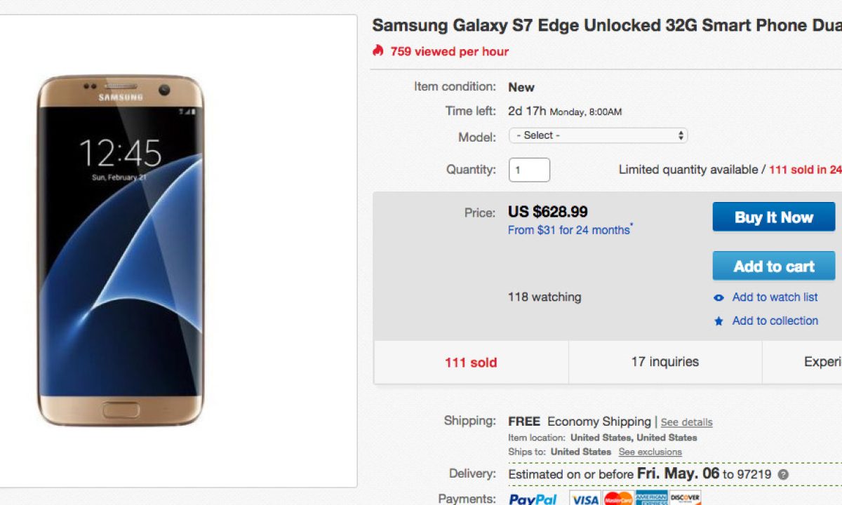
Task: Switch to the 111 sold tab
Action: point(471,363)
